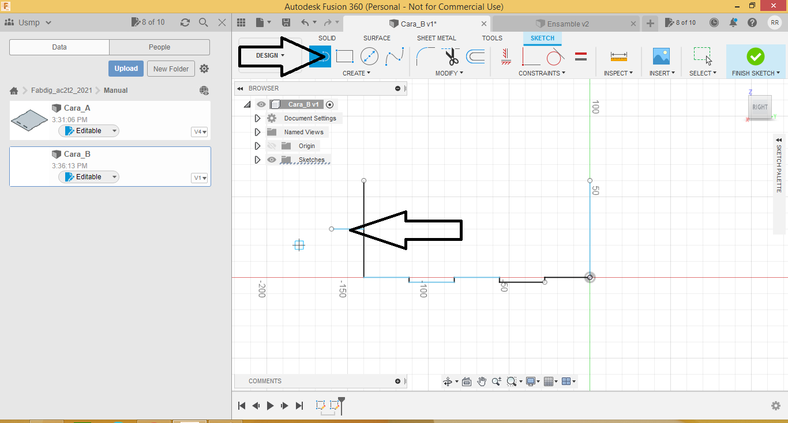The width and height of the screenshot is (788, 423).
Task: Click the Cara_A thumbnail
Action: click(x=30, y=120)
